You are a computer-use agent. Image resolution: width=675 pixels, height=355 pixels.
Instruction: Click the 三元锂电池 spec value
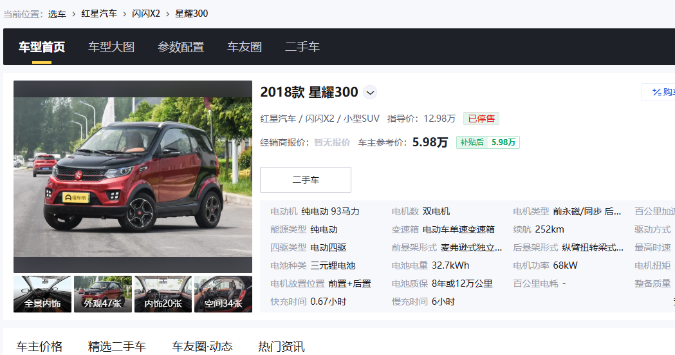(x=333, y=266)
